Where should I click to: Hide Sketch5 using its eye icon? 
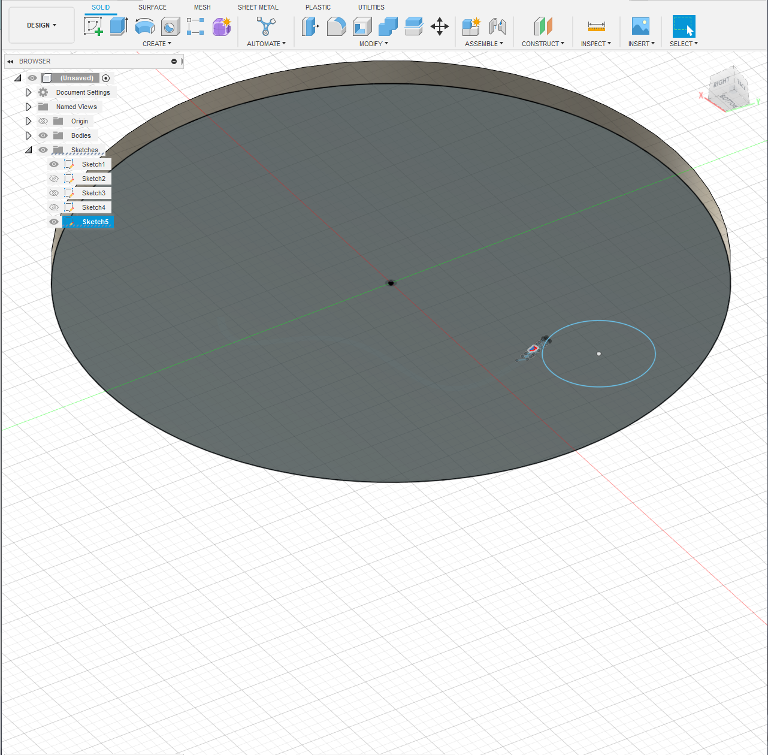coord(53,222)
